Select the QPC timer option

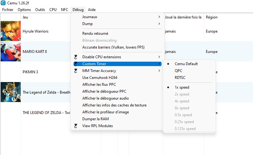[178, 71]
